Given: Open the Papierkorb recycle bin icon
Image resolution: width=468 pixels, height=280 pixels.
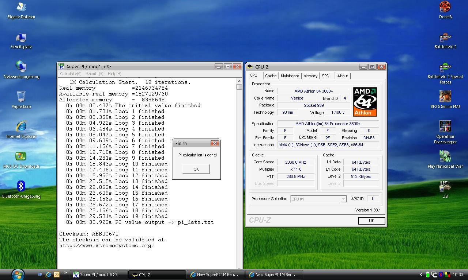Looking at the screenshot, I should point(21,100).
